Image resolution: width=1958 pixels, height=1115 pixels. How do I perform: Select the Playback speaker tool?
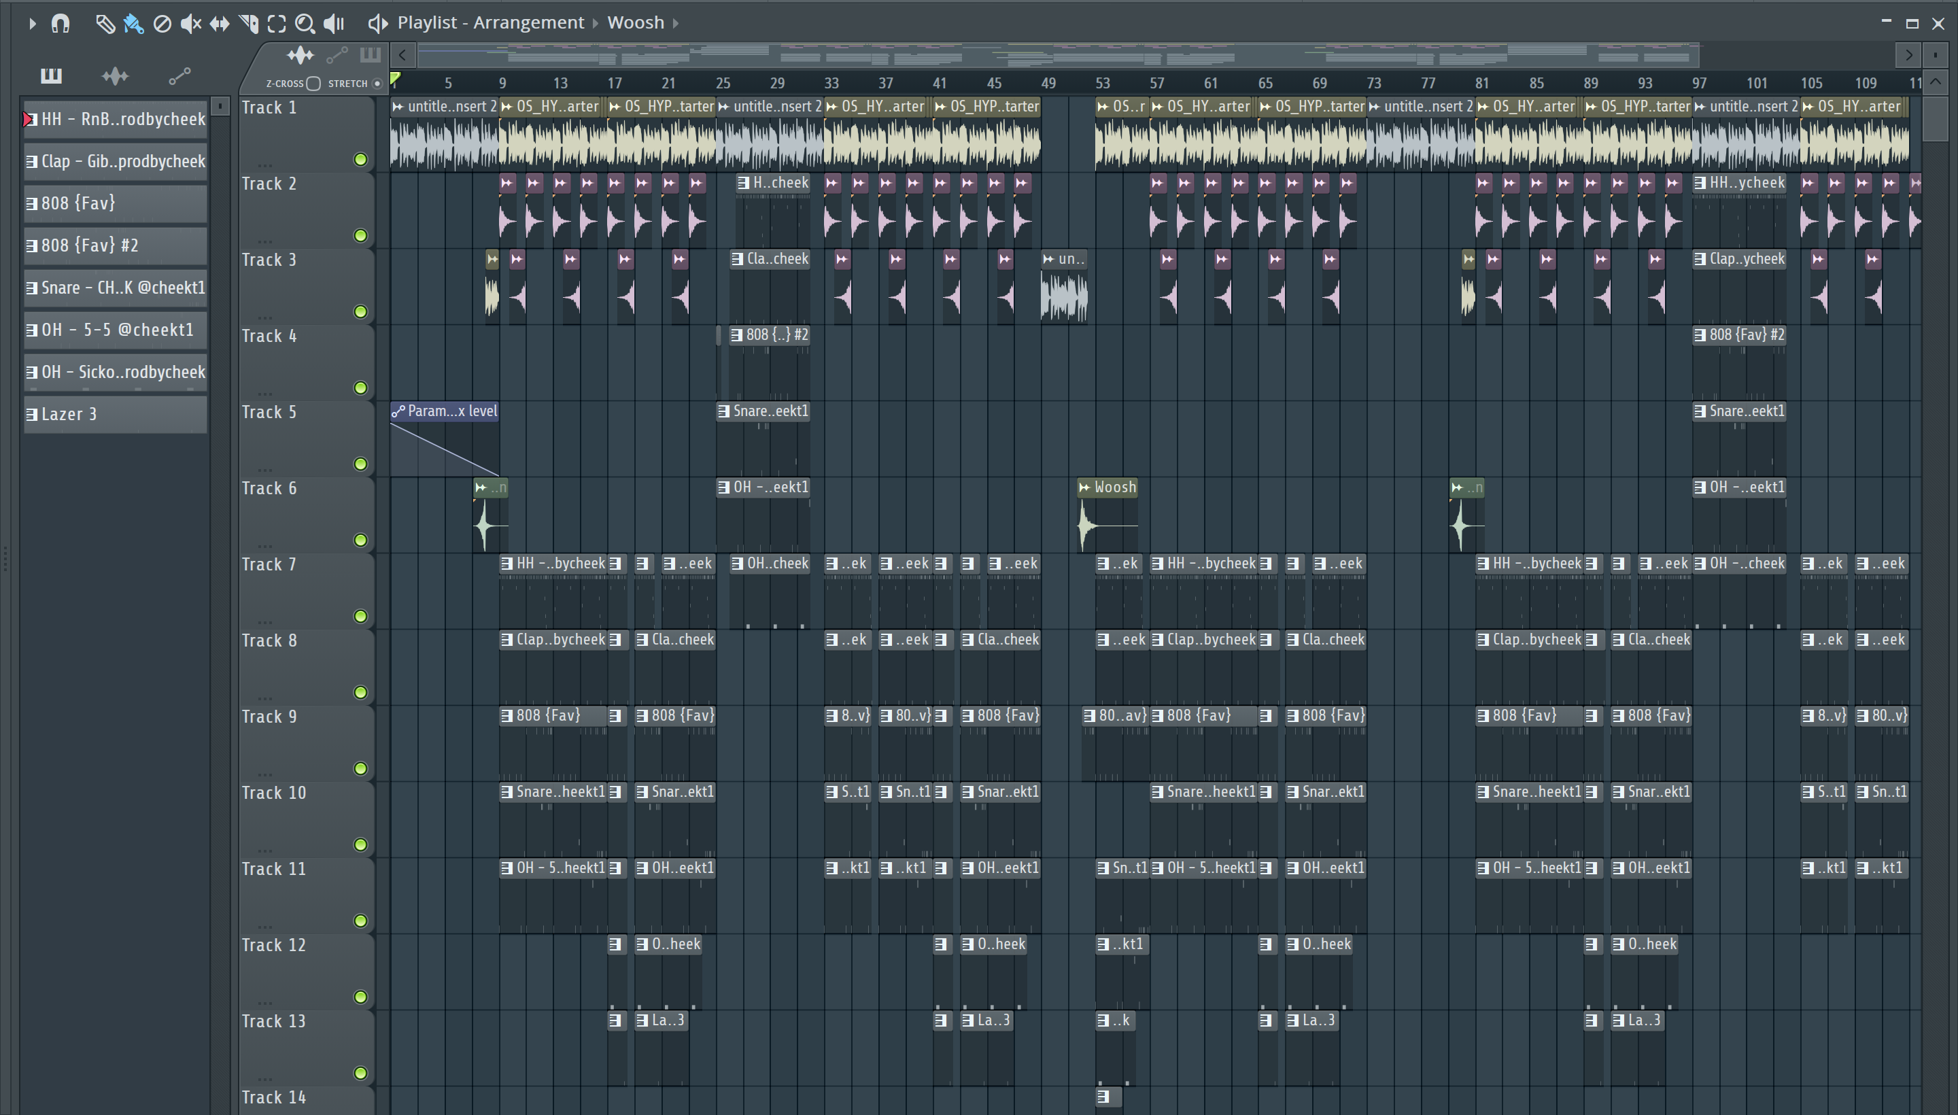pyautogui.click(x=334, y=24)
